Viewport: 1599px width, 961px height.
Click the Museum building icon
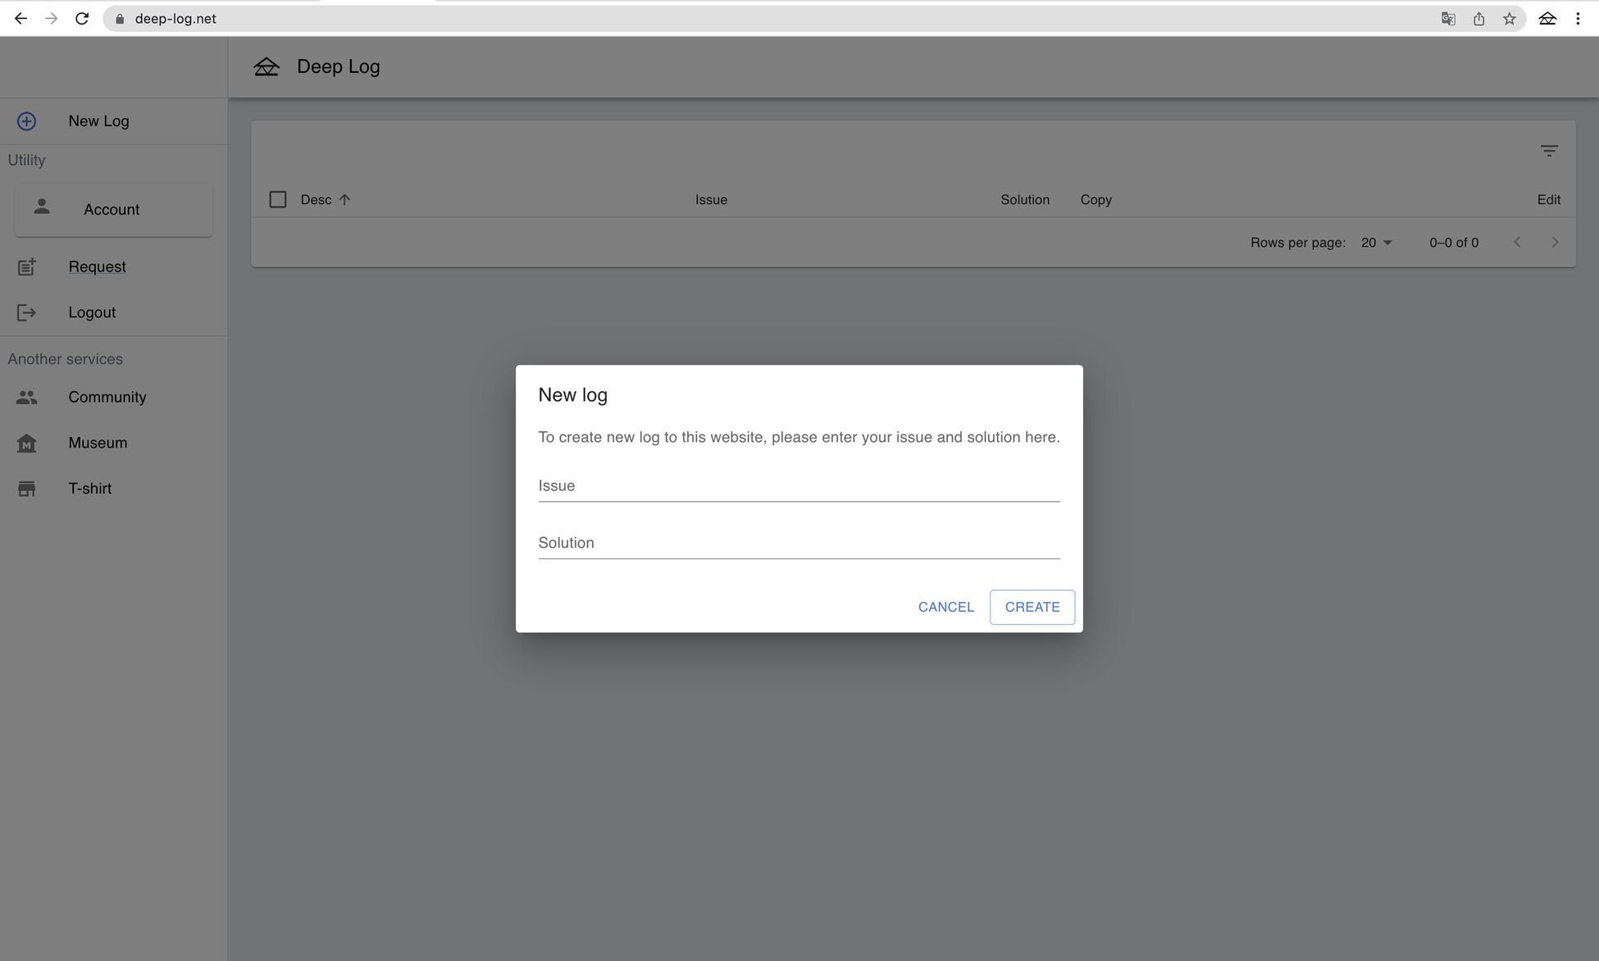[x=26, y=443]
